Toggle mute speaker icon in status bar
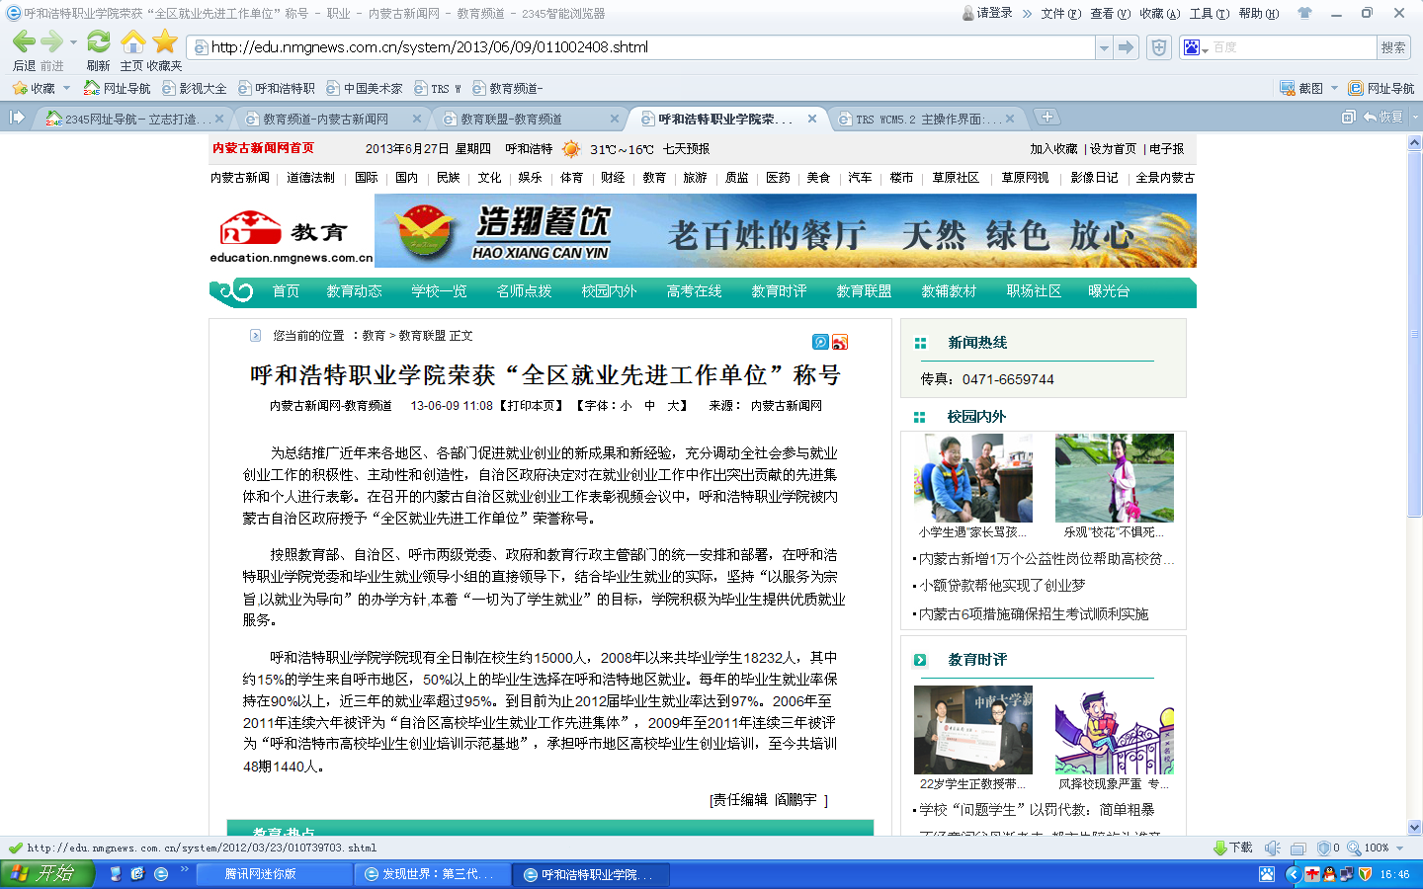Image resolution: width=1423 pixels, height=889 pixels. coord(1273,848)
